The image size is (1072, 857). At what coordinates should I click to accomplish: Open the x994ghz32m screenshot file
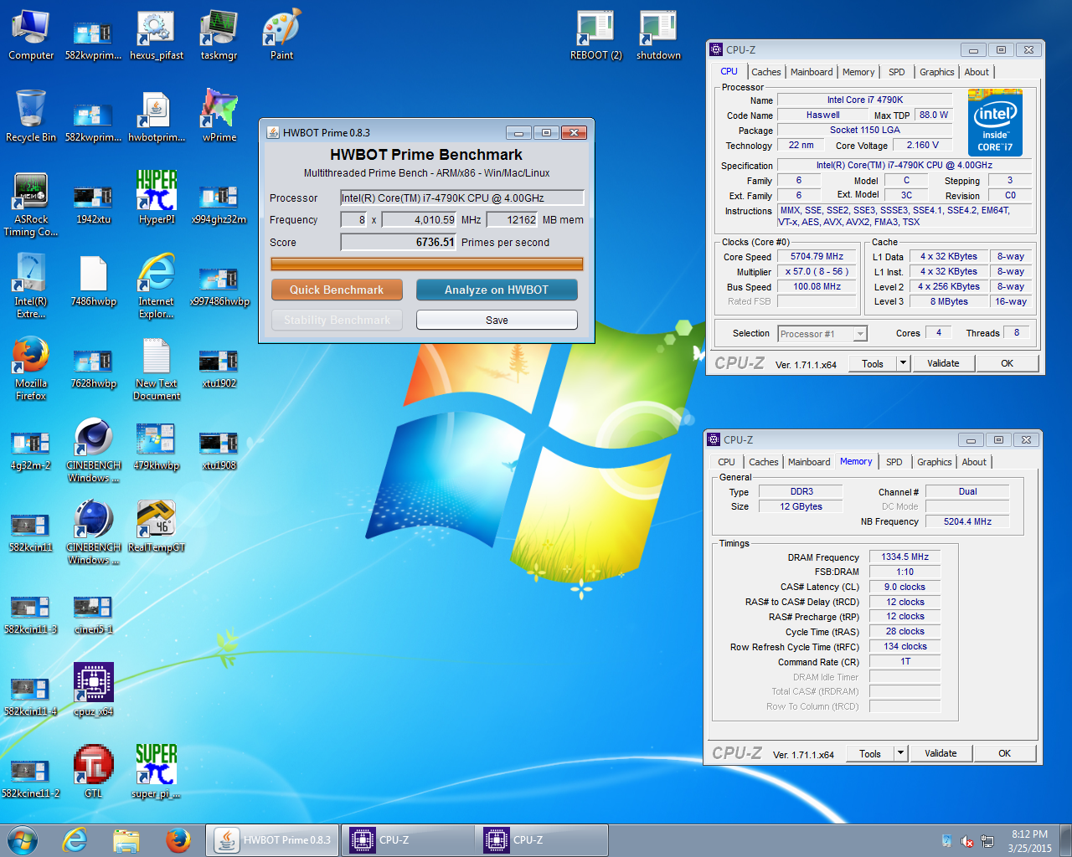coord(219,205)
